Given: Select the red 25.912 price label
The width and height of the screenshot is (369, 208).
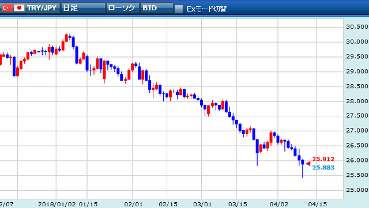Looking at the screenshot, I should [323, 159].
